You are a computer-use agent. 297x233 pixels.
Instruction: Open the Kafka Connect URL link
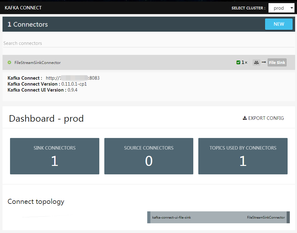pos(73,78)
